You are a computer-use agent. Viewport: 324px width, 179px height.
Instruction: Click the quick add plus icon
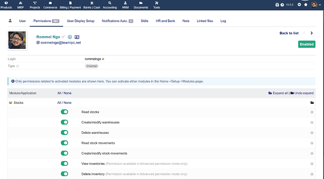tap(299, 5)
